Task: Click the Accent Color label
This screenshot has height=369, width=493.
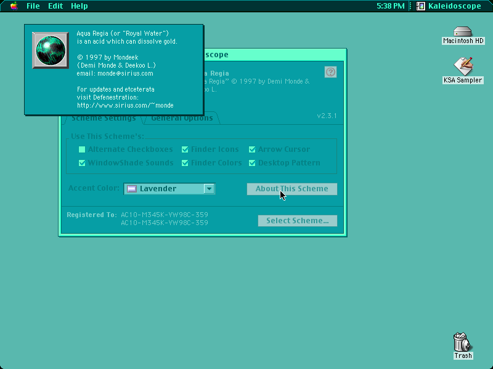Action: click(94, 188)
